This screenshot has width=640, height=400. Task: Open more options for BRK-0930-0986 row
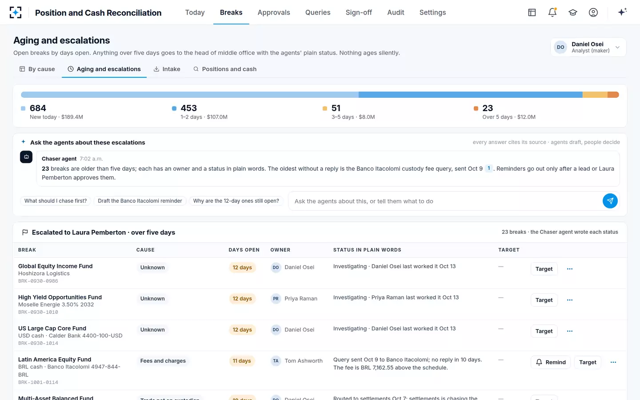tap(570, 269)
